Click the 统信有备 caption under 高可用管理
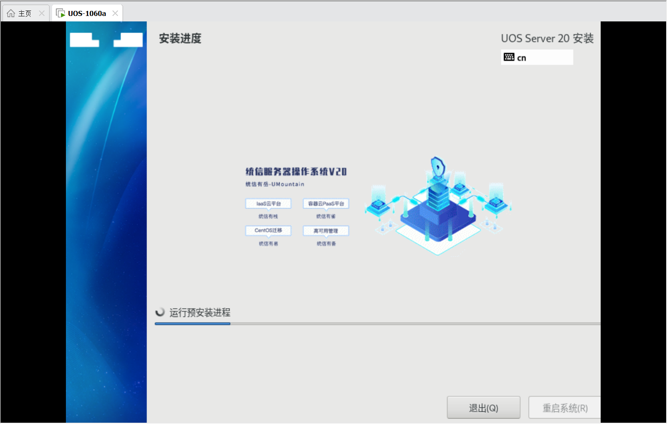Viewport: 667px width, 424px height. (326, 243)
